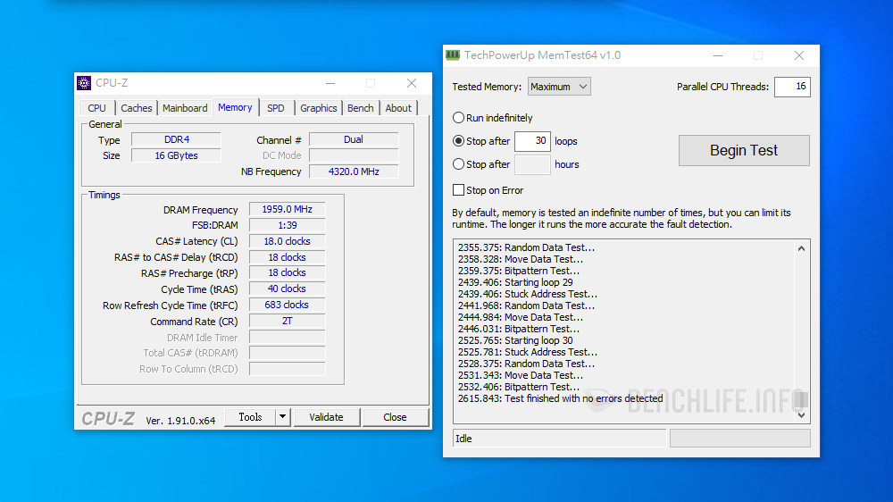
Task: Expand the Tools dropdown arrow
Action: (x=282, y=417)
